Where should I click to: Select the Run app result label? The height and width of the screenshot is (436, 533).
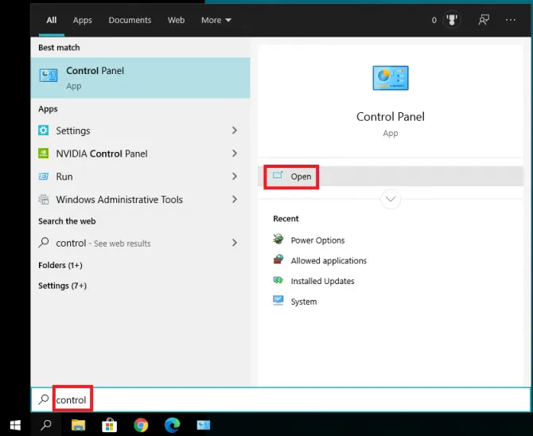64,177
